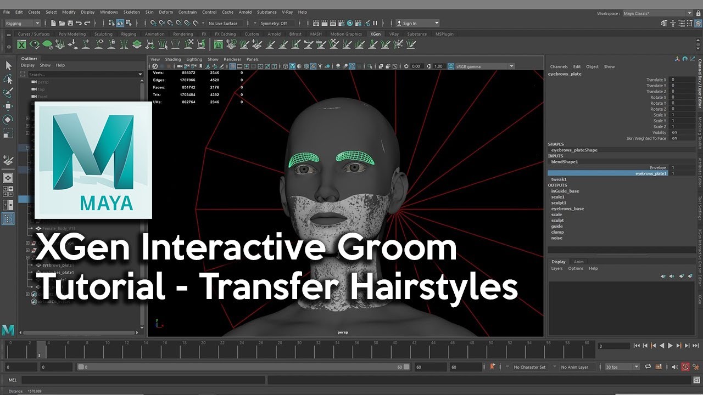The width and height of the screenshot is (703, 395).
Task: Open scene folder icon
Action: click(62, 23)
